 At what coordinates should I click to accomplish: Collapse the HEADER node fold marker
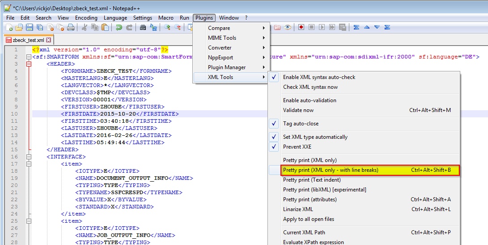[x=29, y=64]
